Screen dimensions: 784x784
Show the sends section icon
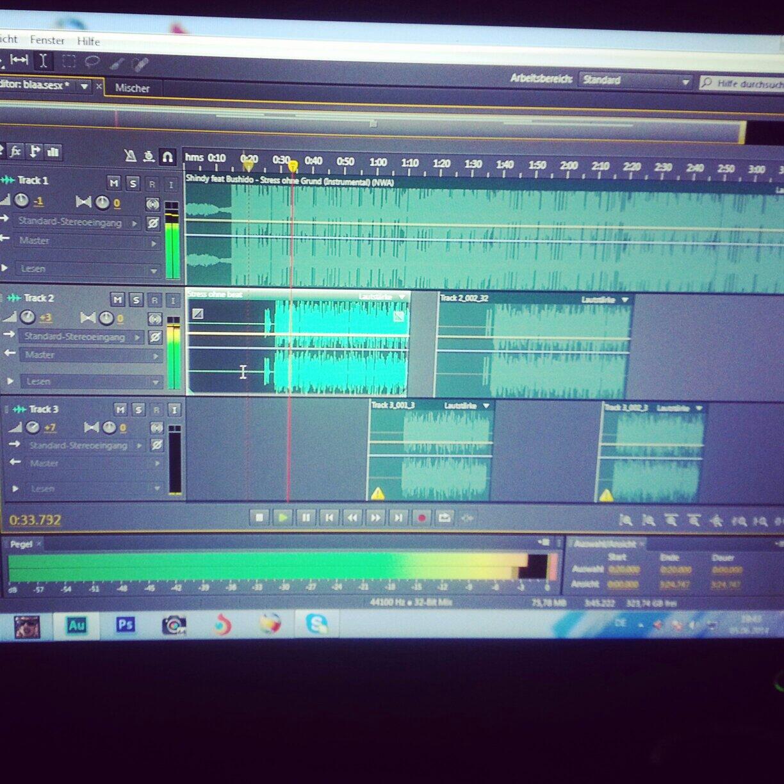[x=35, y=152]
